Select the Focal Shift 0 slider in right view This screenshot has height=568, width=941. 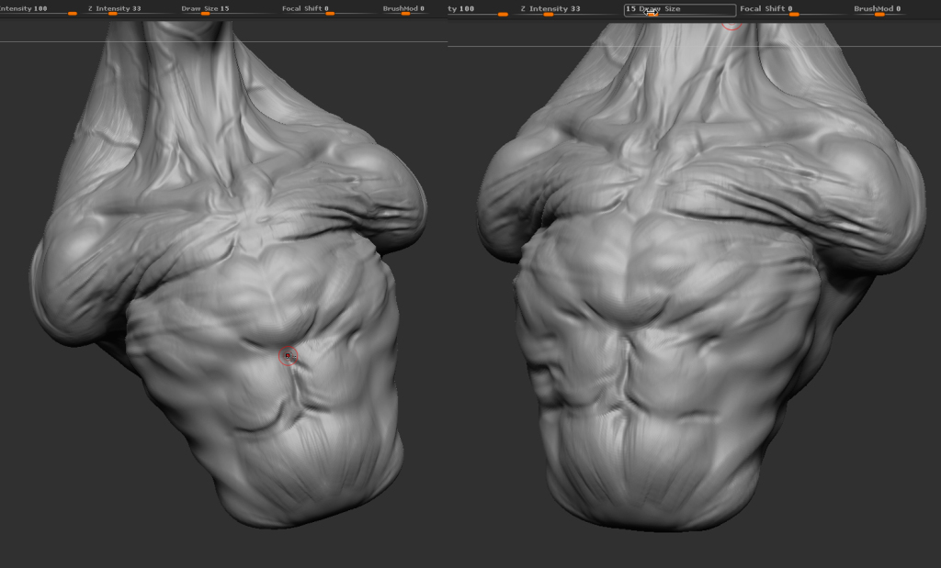(x=769, y=9)
